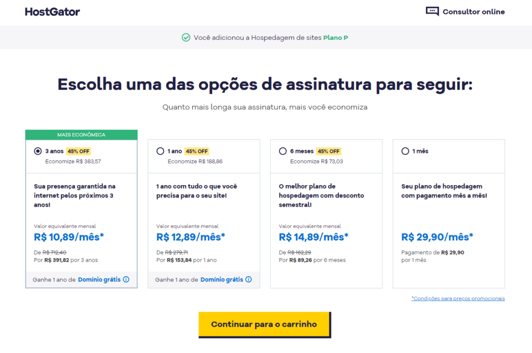Click the 45% OFF badge on 3 anos
The image size is (532, 353).
78,151
